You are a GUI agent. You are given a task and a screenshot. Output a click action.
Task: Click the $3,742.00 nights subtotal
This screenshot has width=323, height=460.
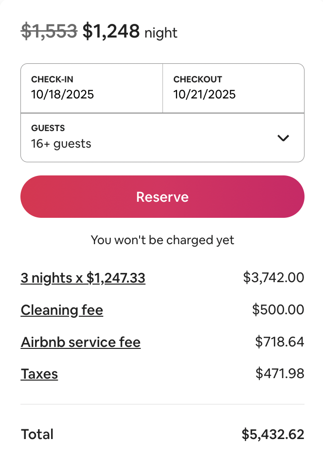coord(273,278)
